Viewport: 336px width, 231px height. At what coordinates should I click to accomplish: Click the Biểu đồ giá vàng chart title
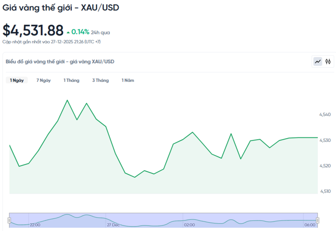[x=60, y=62]
